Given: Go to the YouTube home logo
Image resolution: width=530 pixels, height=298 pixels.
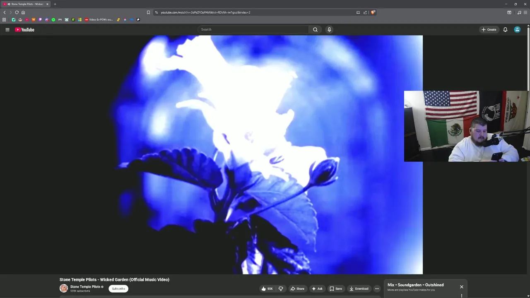Looking at the screenshot, I should (x=24, y=29).
